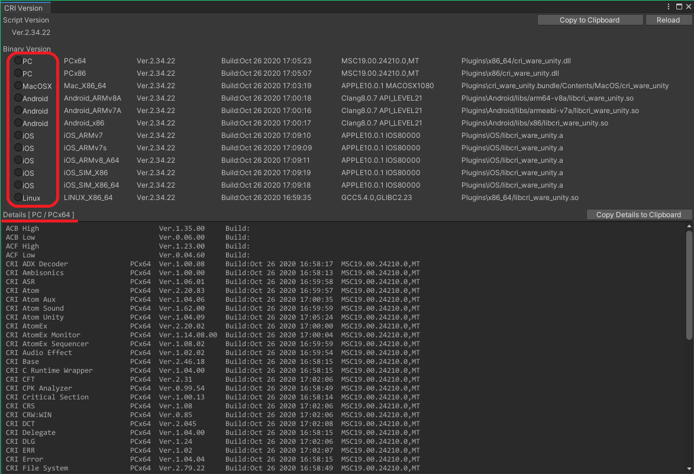Image resolution: width=694 pixels, height=474 pixels.
Task: Select the iOS radio for iOS_SIM_X86_64
Action: [x=18, y=185]
